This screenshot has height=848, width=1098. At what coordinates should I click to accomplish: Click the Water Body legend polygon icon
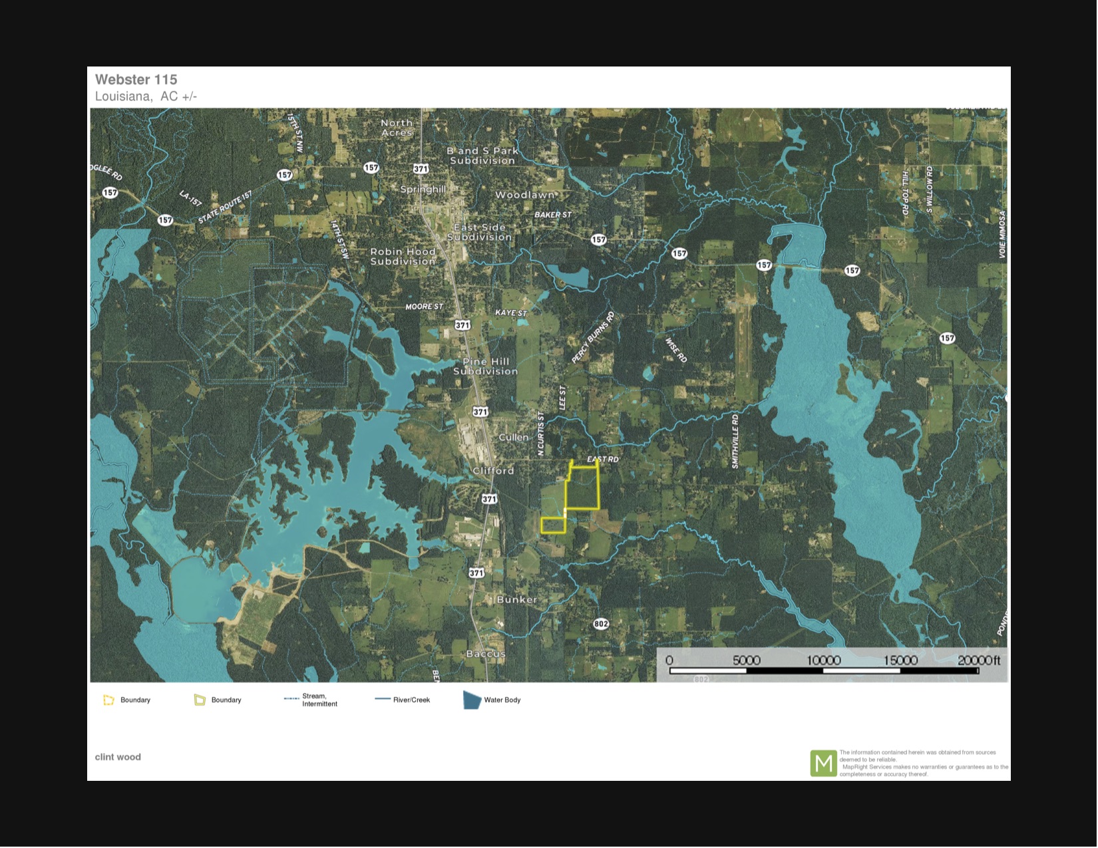click(x=472, y=700)
